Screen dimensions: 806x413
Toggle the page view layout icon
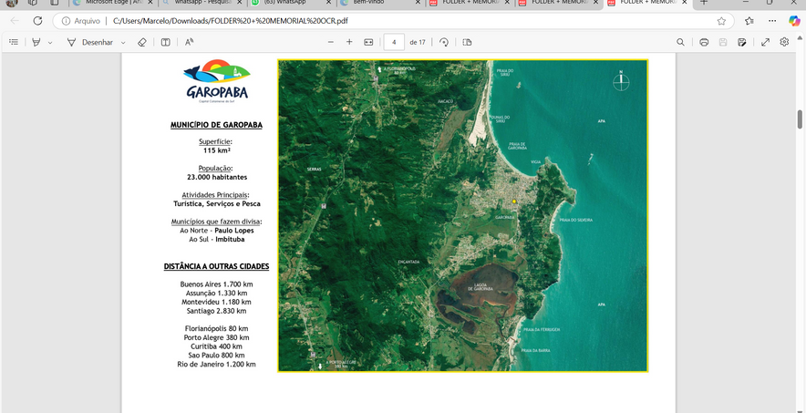(x=165, y=42)
